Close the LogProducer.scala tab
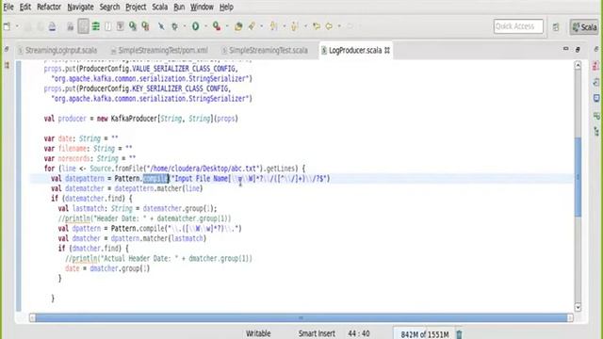Image resolution: width=603 pixels, height=339 pixels. click(x=387, y=50)
